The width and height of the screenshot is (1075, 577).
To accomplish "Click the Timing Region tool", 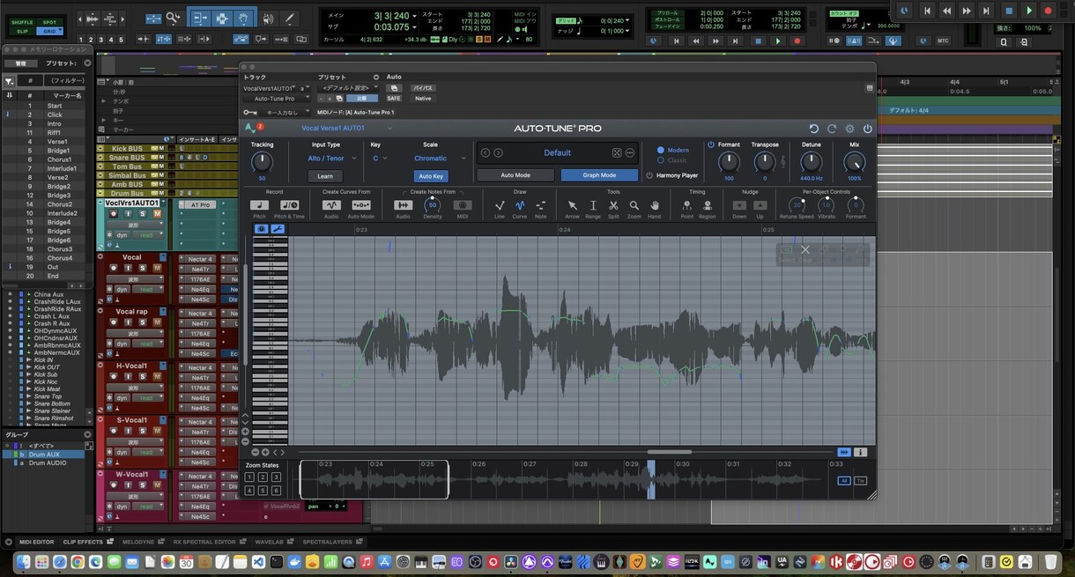I will (707, 205).
